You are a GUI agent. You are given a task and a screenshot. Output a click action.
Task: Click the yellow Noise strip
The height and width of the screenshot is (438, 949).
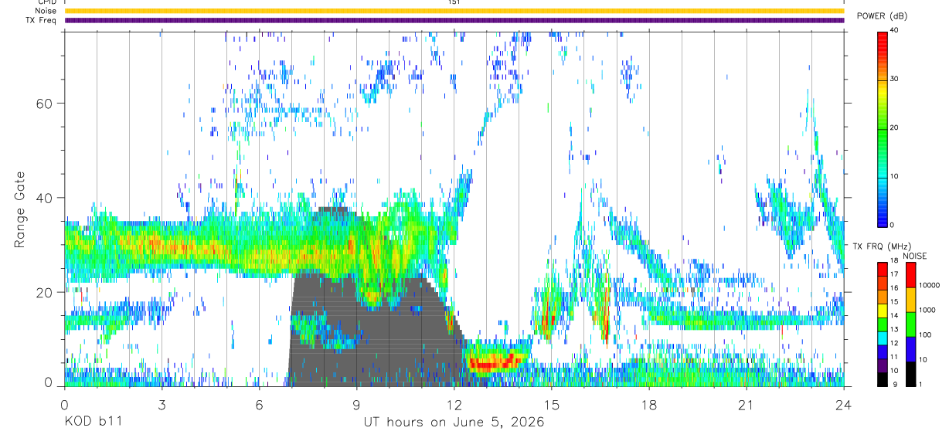(x=454, y=11)
